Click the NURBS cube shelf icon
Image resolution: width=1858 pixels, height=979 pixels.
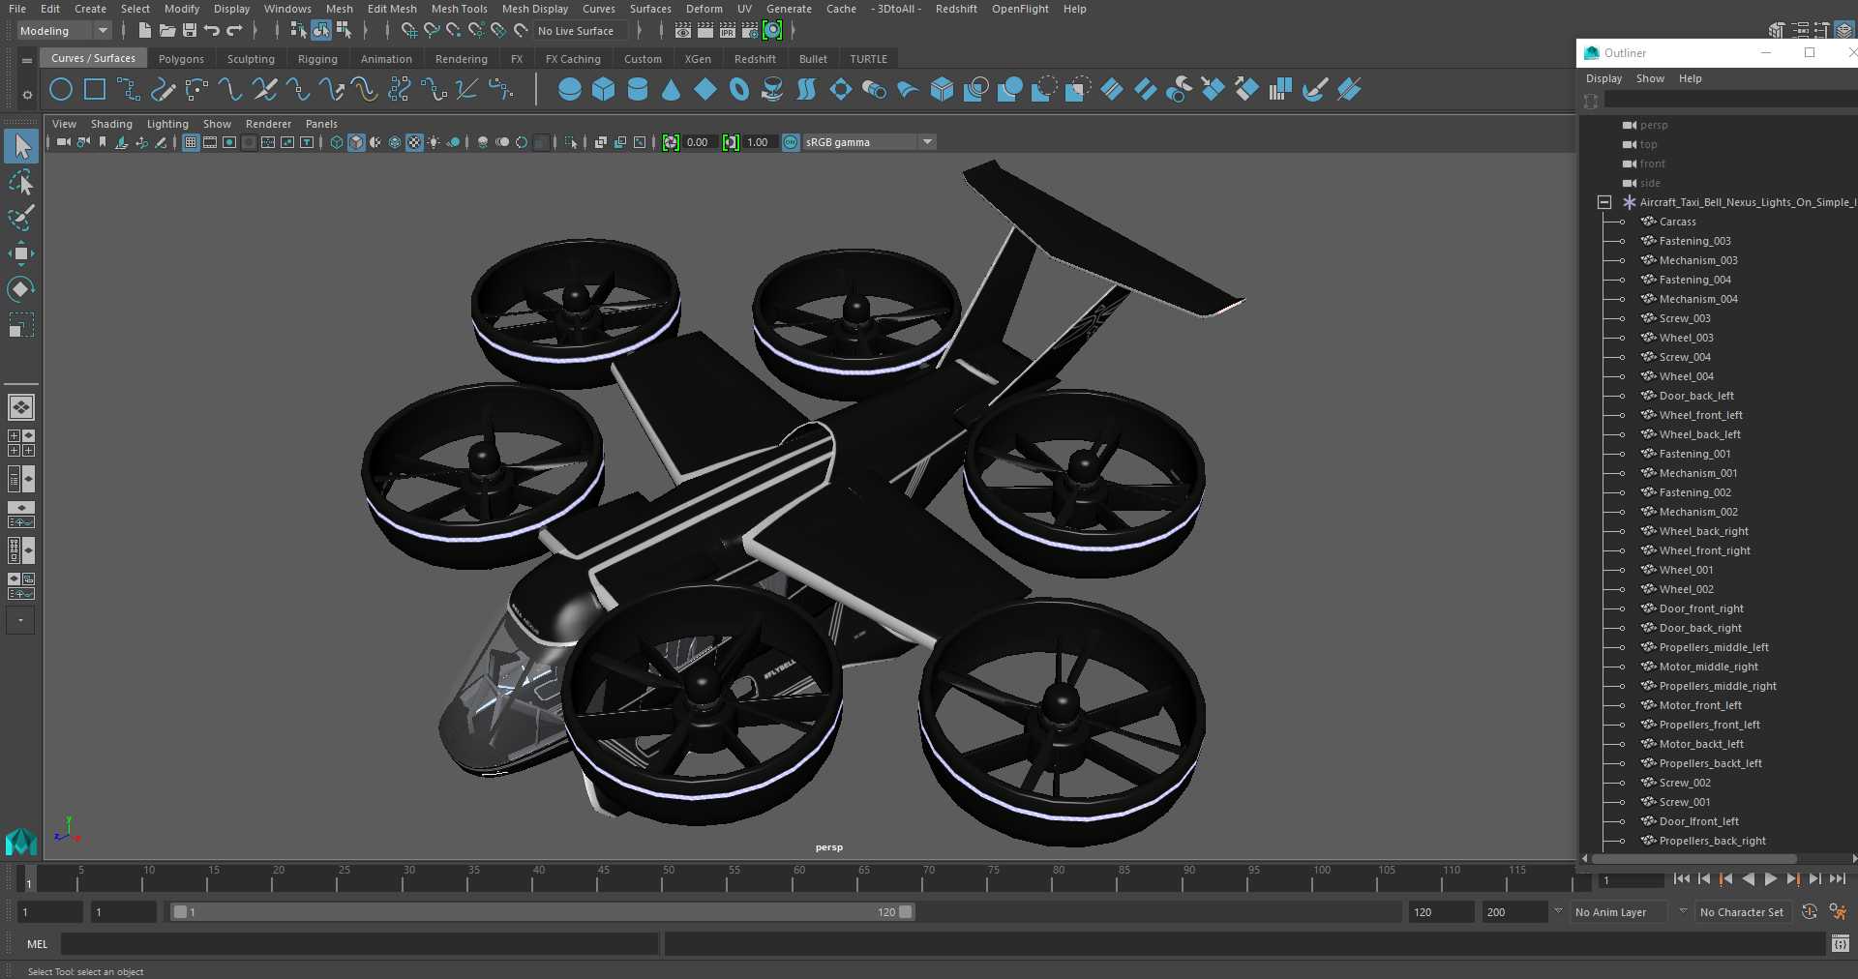(604, 90)
